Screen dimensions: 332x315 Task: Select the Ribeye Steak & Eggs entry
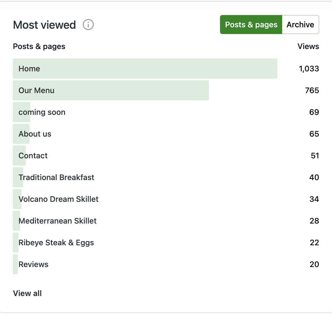pyautogui.click(x=56, y=243)
